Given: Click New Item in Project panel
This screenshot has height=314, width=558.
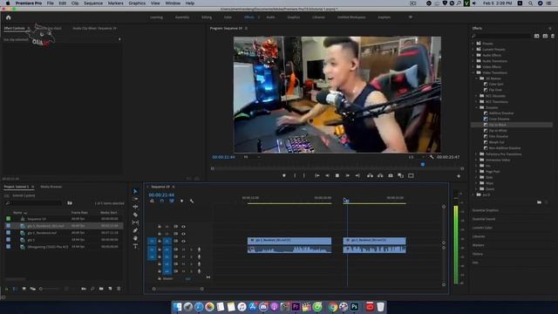Looking at the screenshot, I should coord(110,289).
